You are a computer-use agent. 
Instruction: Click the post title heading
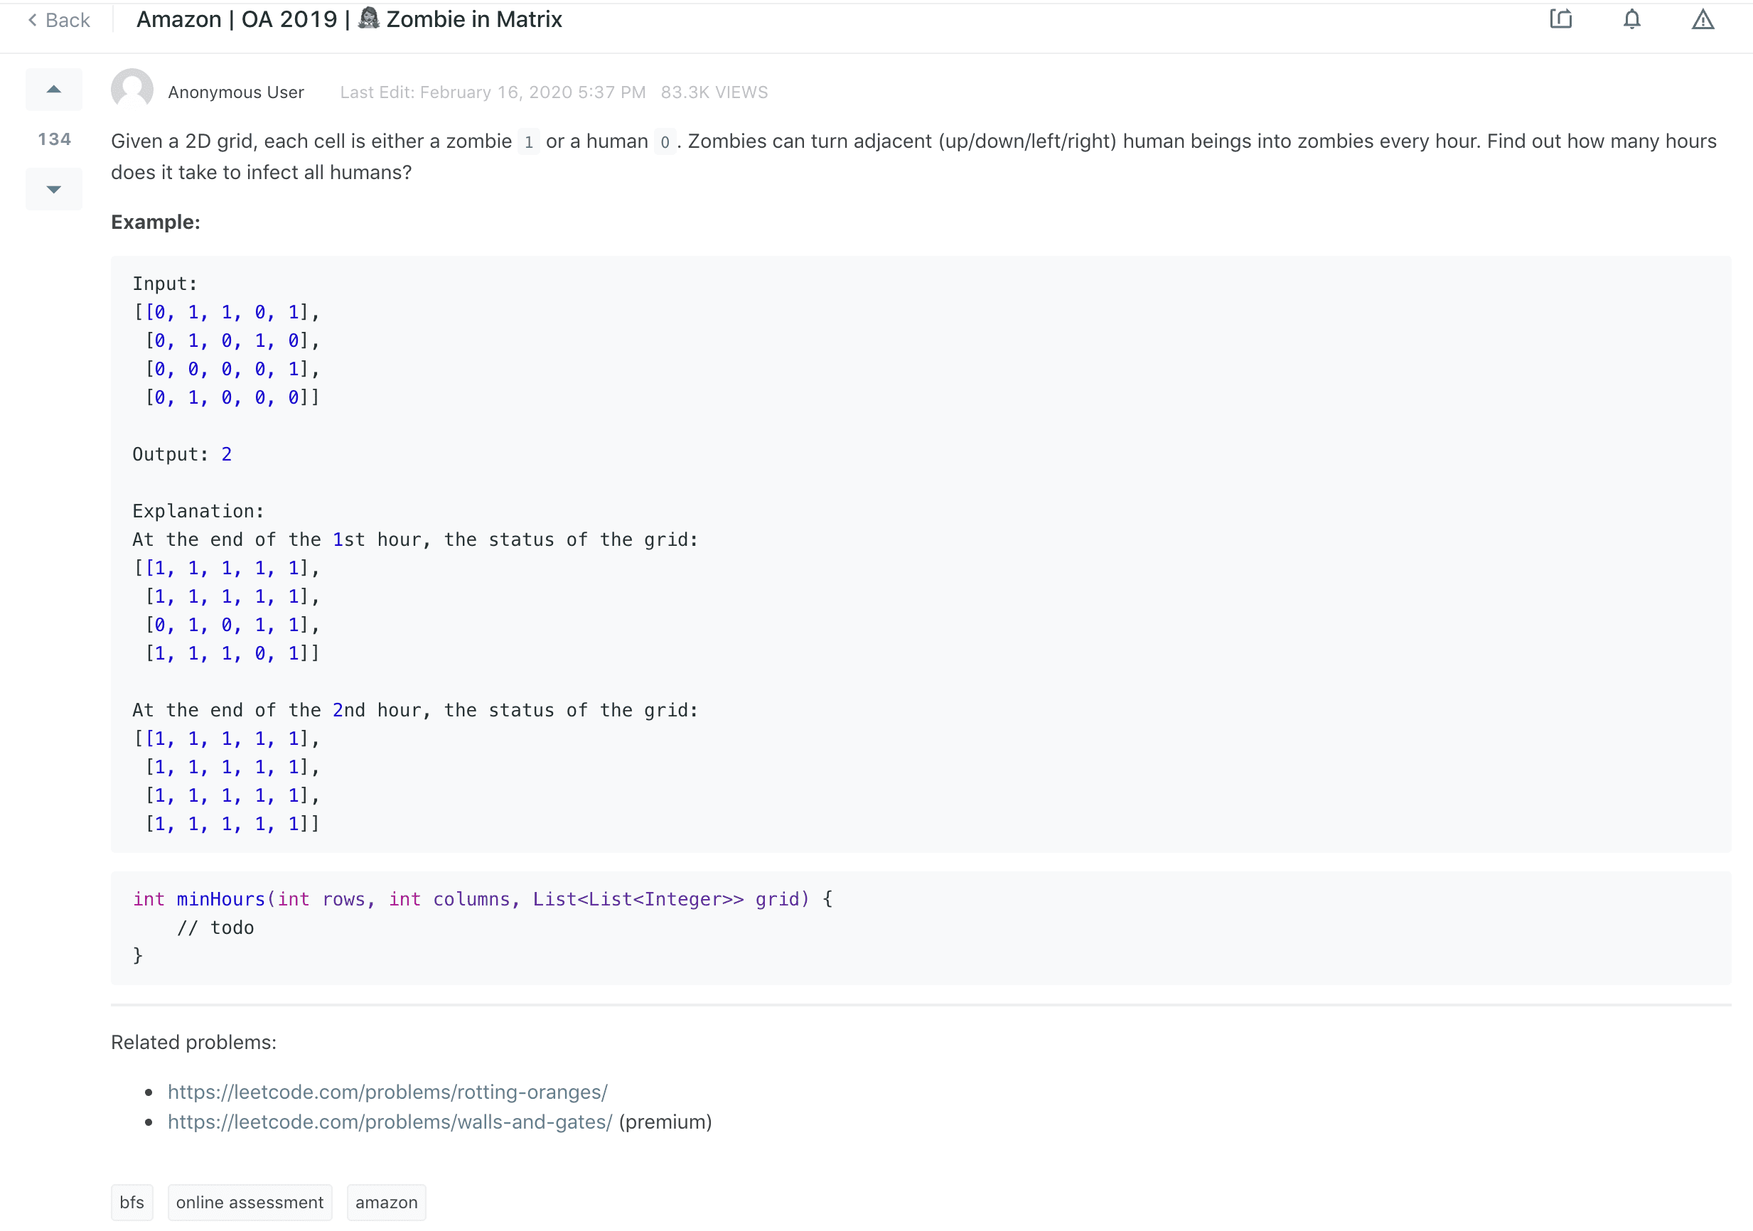click(349, 19)
